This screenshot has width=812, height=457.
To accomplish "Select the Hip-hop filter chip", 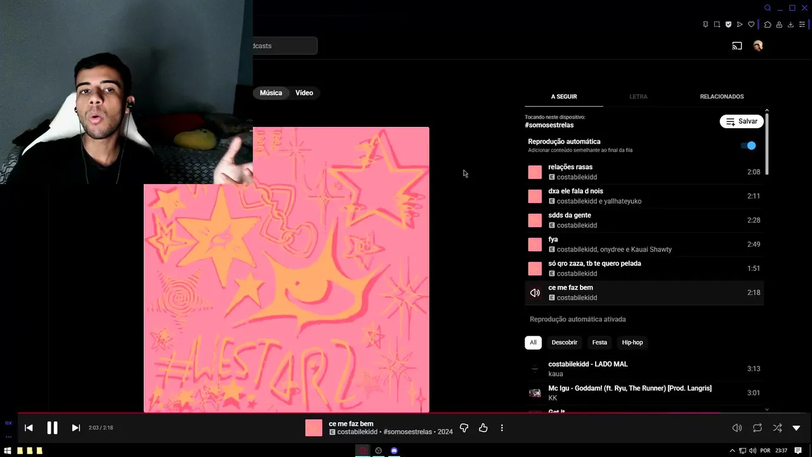I will pyautogui.click(x=632, y=342).
